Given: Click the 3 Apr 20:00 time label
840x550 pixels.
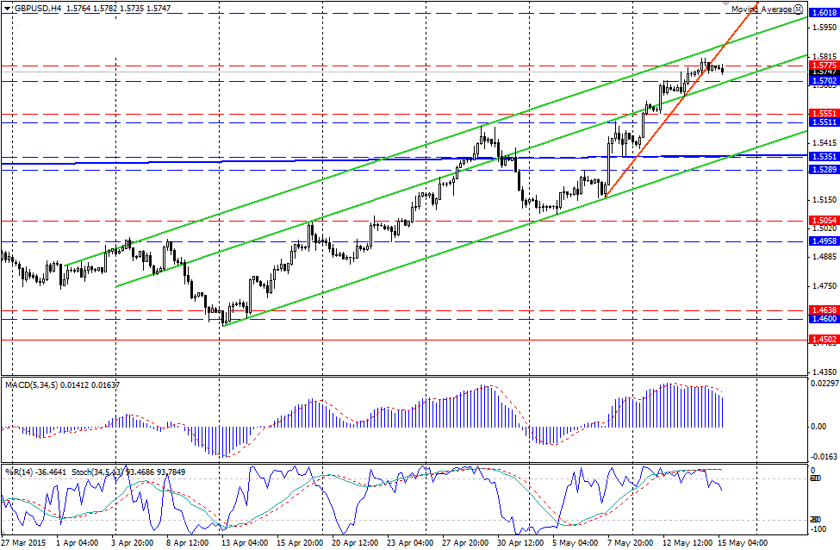Looking at the screenshot, I should pyautogui.click(x=132, y=542).
